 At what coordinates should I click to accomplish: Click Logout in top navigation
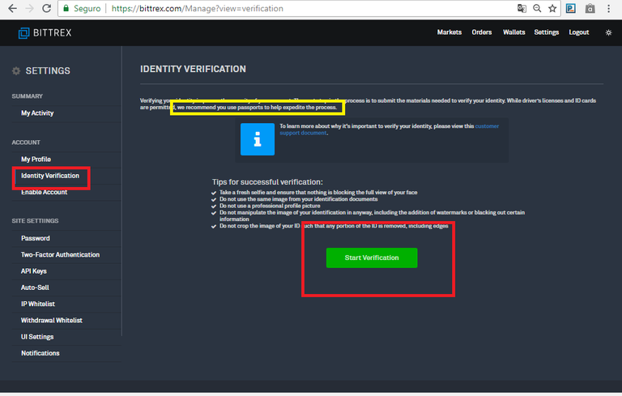point(579,32)
